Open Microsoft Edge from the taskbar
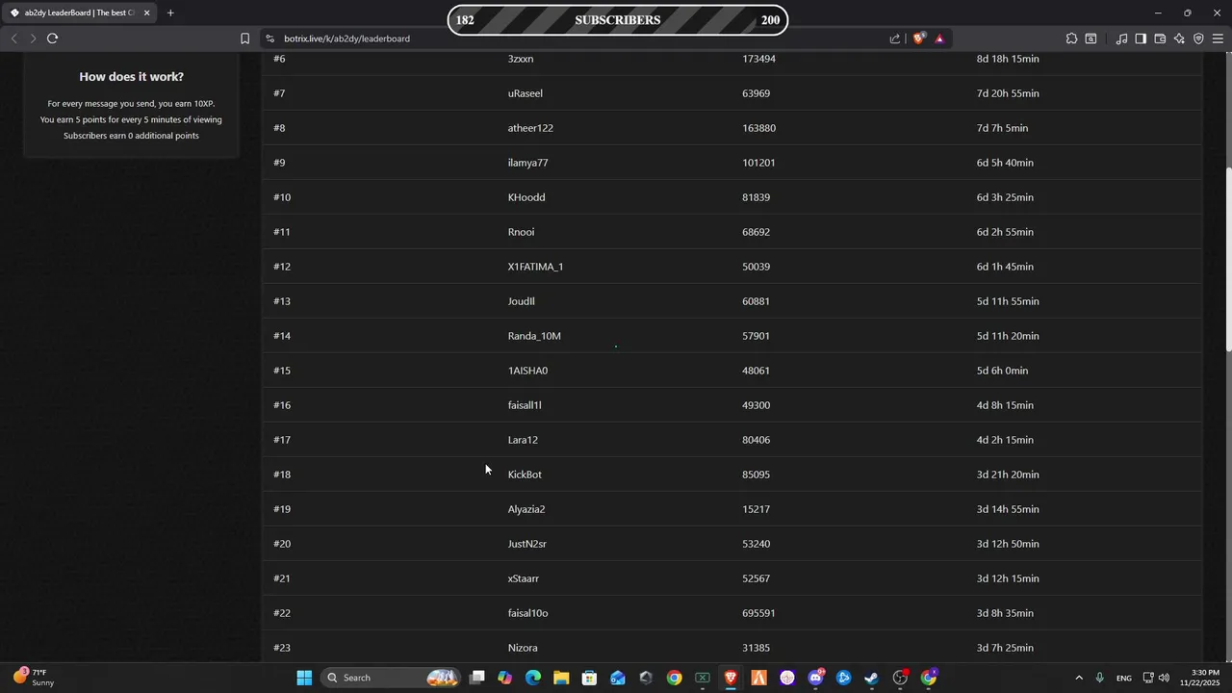1232x693 pixels. [x=533, y=678]
